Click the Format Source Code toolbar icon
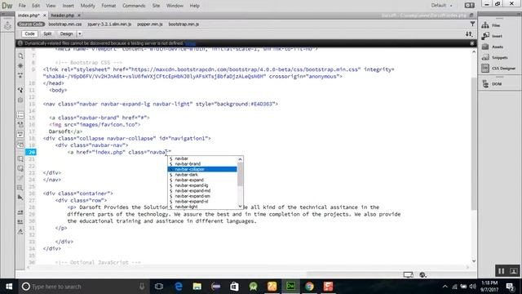 [20, 232]
